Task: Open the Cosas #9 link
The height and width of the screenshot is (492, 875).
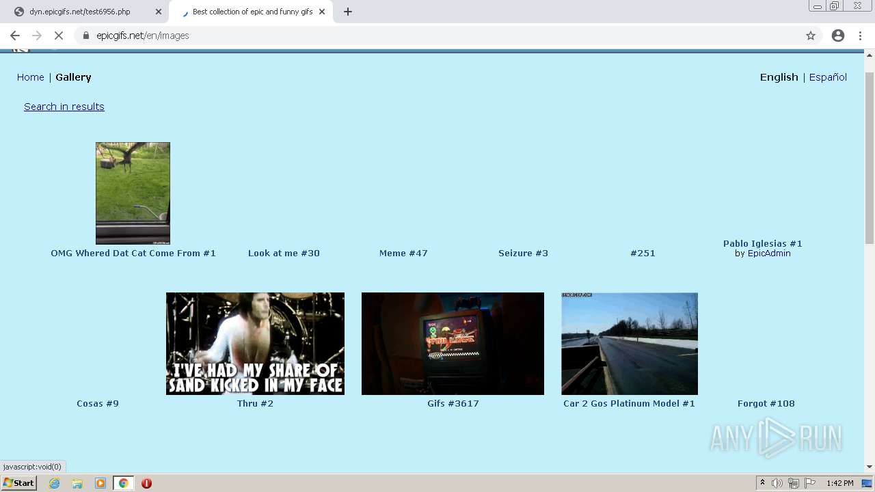Action: [x=98, y=403]
